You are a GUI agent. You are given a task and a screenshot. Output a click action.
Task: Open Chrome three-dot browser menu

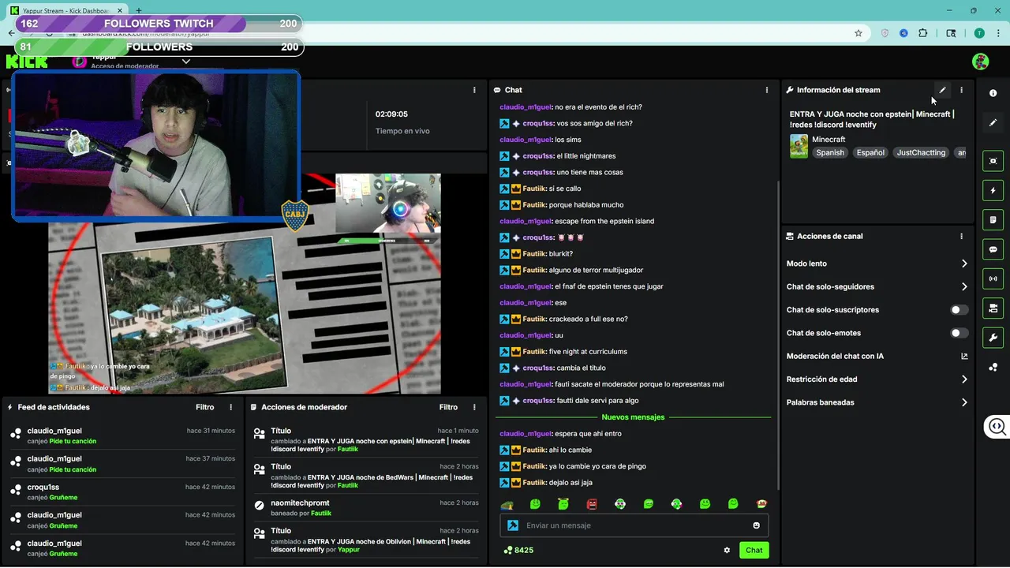click(x=997, y=33)
